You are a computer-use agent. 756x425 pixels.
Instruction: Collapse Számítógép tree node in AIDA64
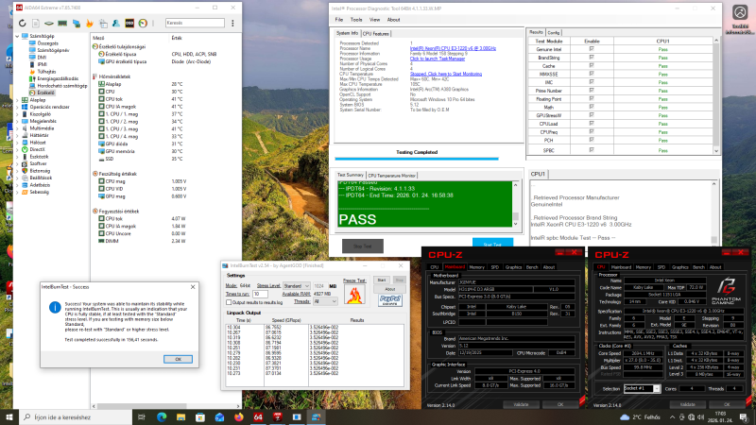point(17,36)
